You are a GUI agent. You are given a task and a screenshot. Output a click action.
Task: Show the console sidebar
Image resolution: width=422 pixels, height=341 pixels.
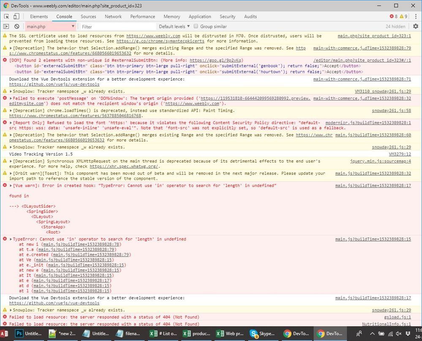(x=6, y=27)
